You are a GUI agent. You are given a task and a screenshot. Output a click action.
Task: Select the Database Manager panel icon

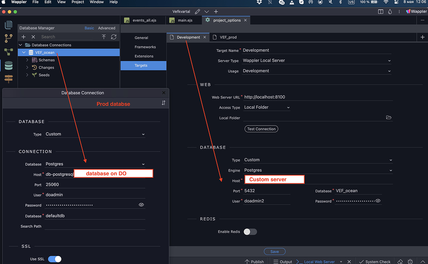pos(8,66)
